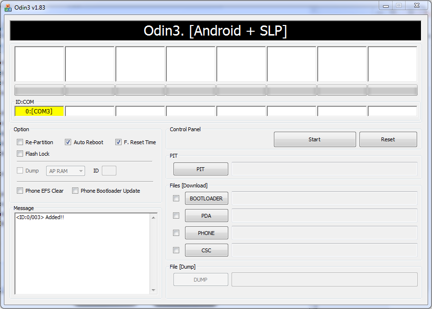Toggle the Dump checkbox

pos(20,171)
